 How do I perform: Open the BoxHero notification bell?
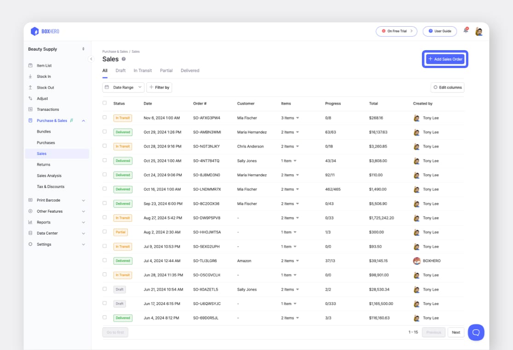465,31
